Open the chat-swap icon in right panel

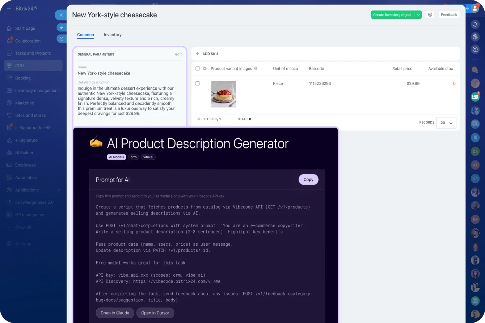tap(475, 49)
